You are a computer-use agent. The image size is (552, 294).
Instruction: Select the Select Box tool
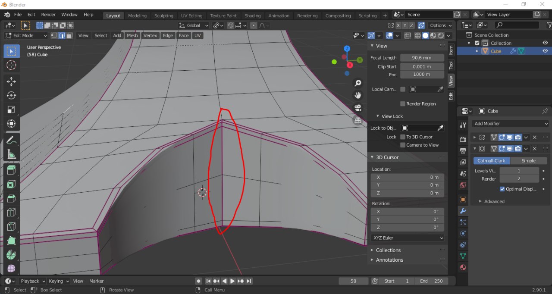coord(12,52)
